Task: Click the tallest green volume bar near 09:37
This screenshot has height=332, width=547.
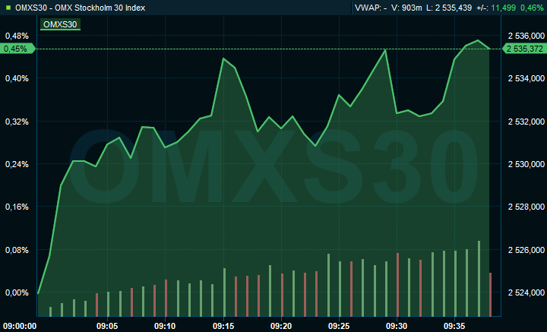Action: pyautogui.click(x=479, y=278)
